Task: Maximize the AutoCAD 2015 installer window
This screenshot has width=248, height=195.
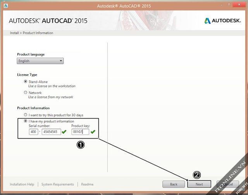Action: point(229,5)
